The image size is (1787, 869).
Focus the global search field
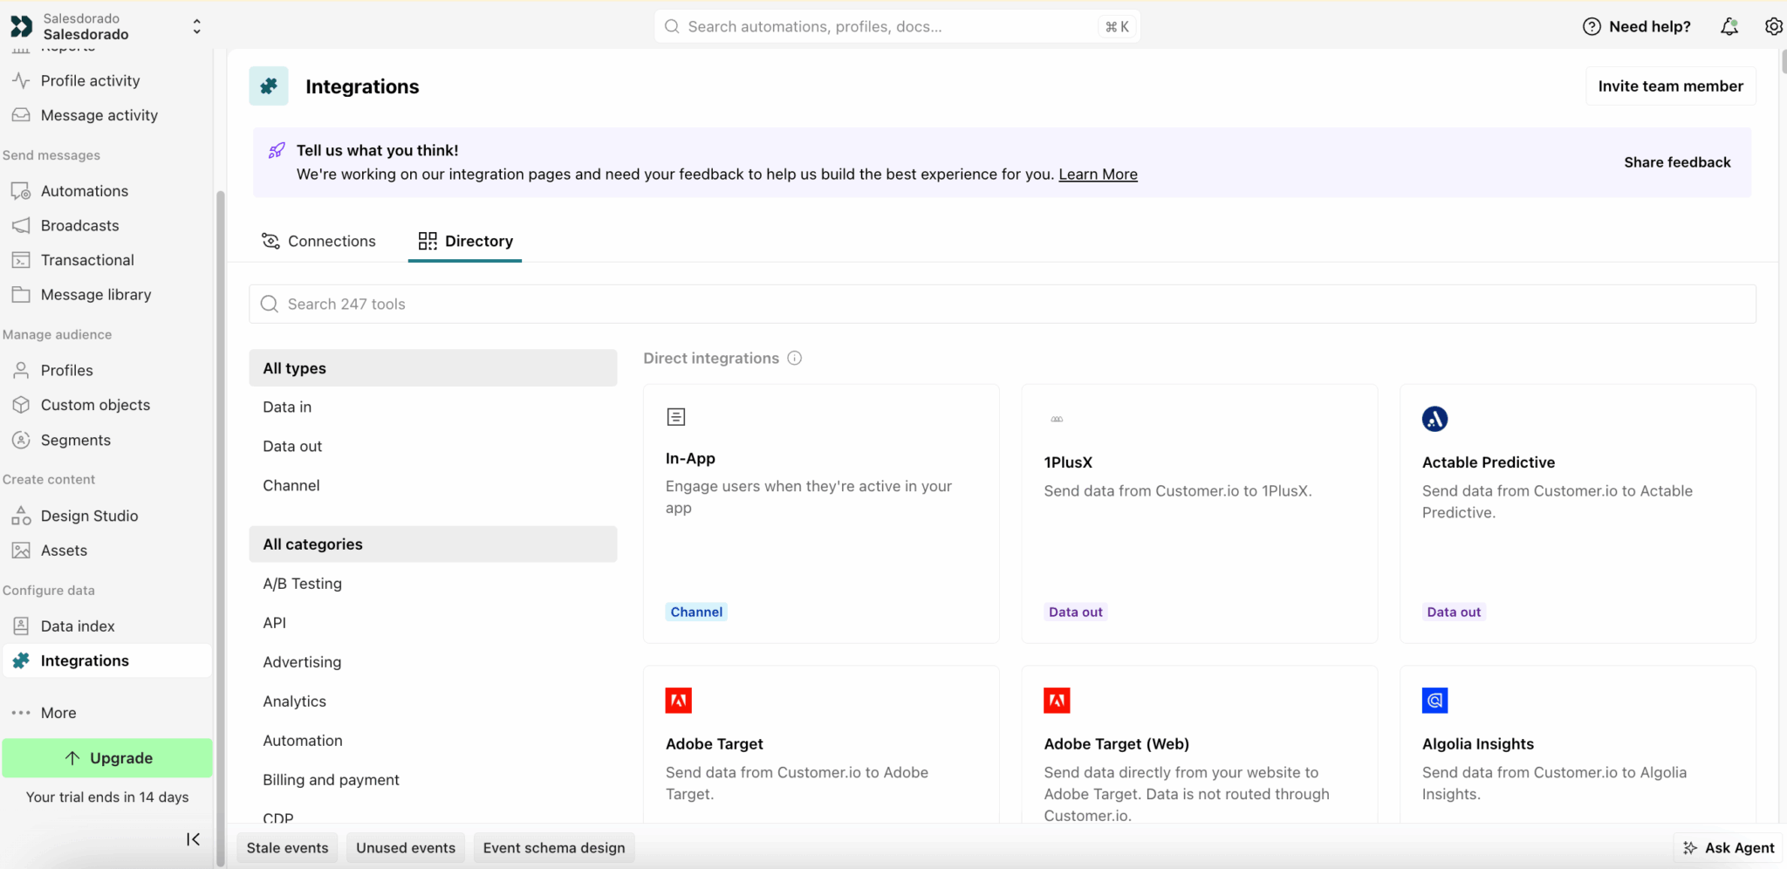click(897, 26)
